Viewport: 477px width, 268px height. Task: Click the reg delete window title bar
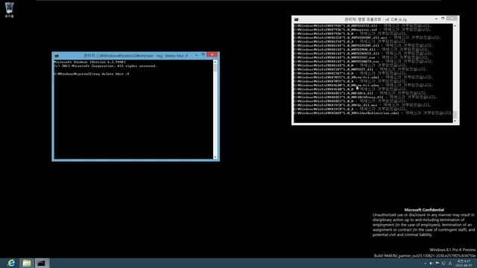click(136, 56)
